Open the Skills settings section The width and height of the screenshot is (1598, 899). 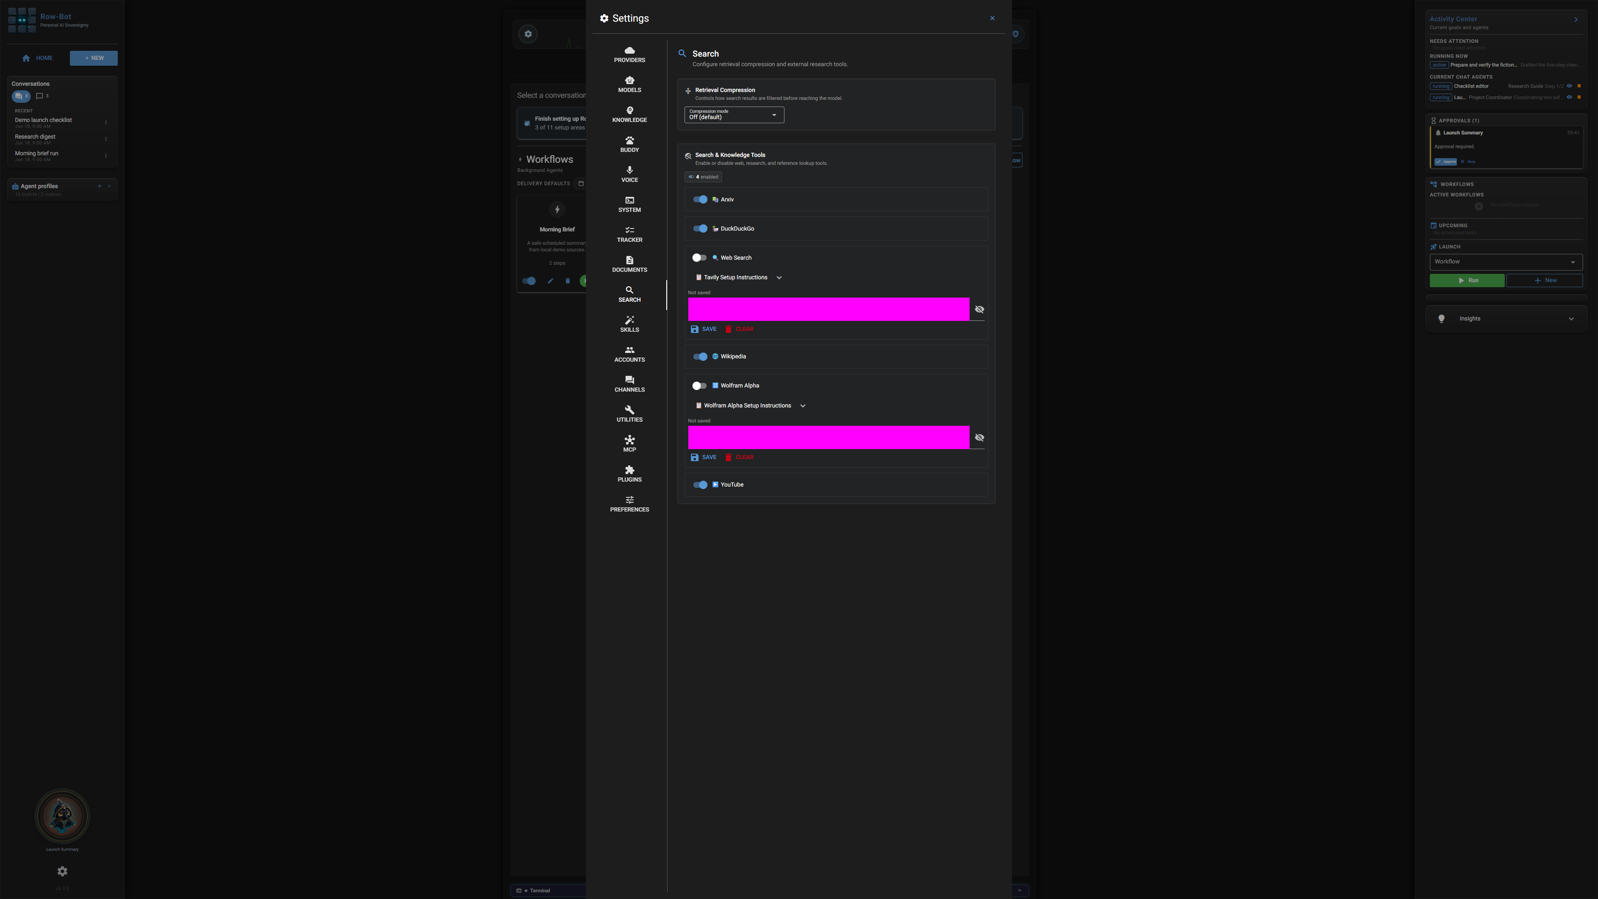(x=629, y=324)
